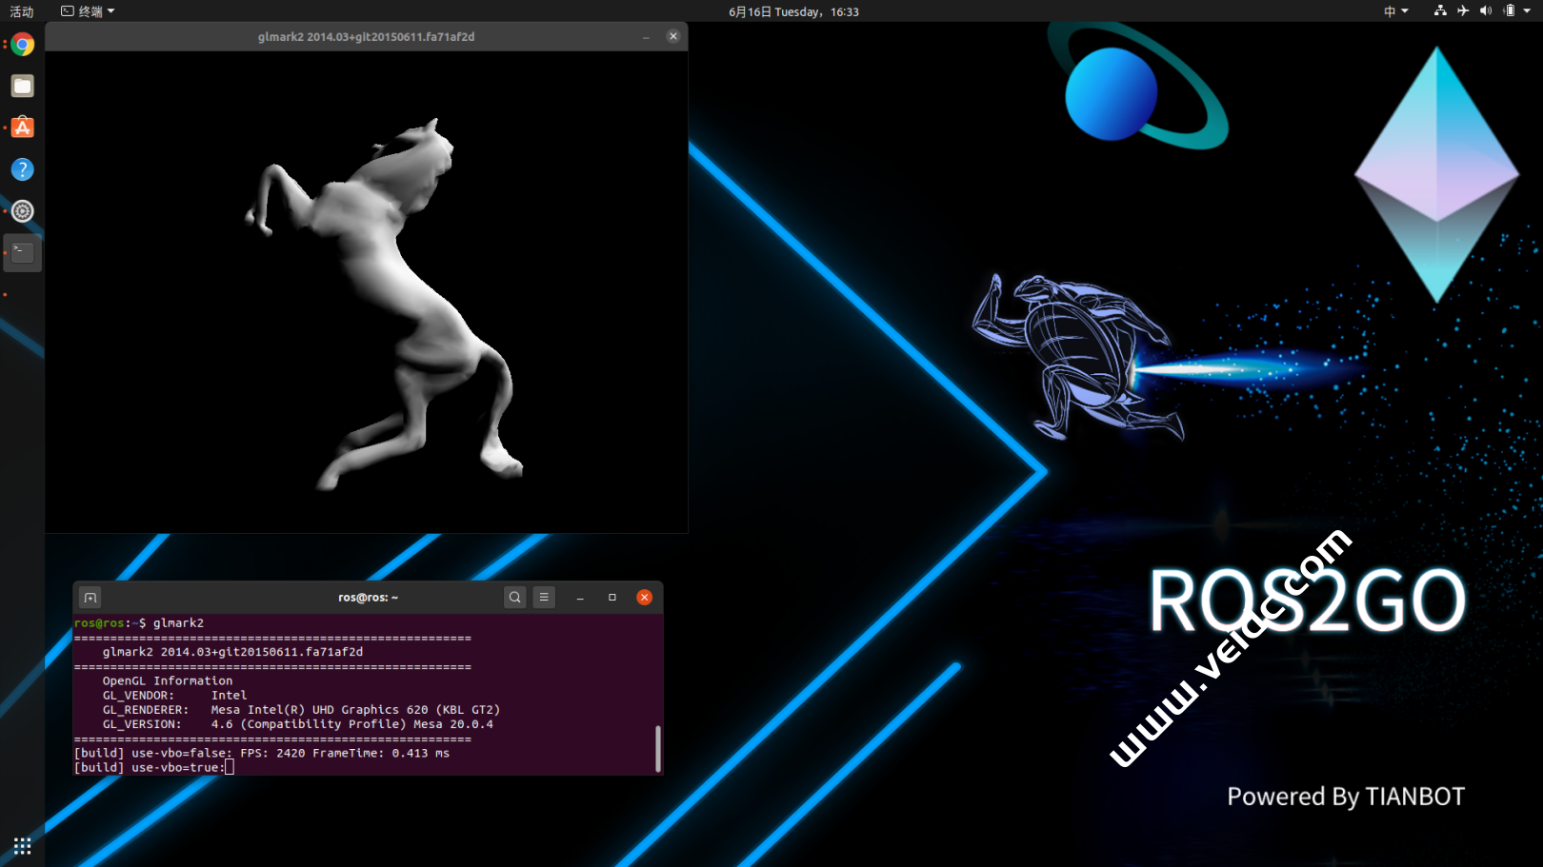Maximize the ros@ros terminal window

(x=612, y=598)
